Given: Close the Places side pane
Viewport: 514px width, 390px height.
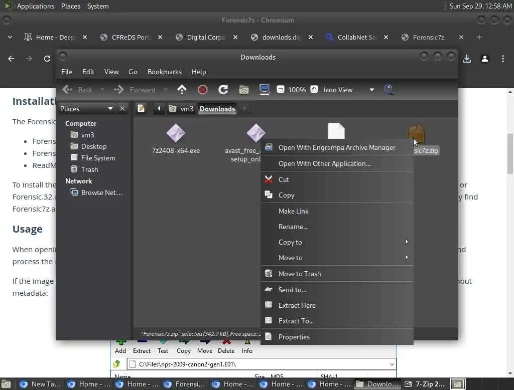Looking at the screenshot, I should pyautogui.click(x=122, y=108).
